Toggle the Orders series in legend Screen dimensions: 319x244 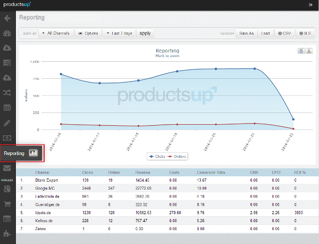click(177, 156)
